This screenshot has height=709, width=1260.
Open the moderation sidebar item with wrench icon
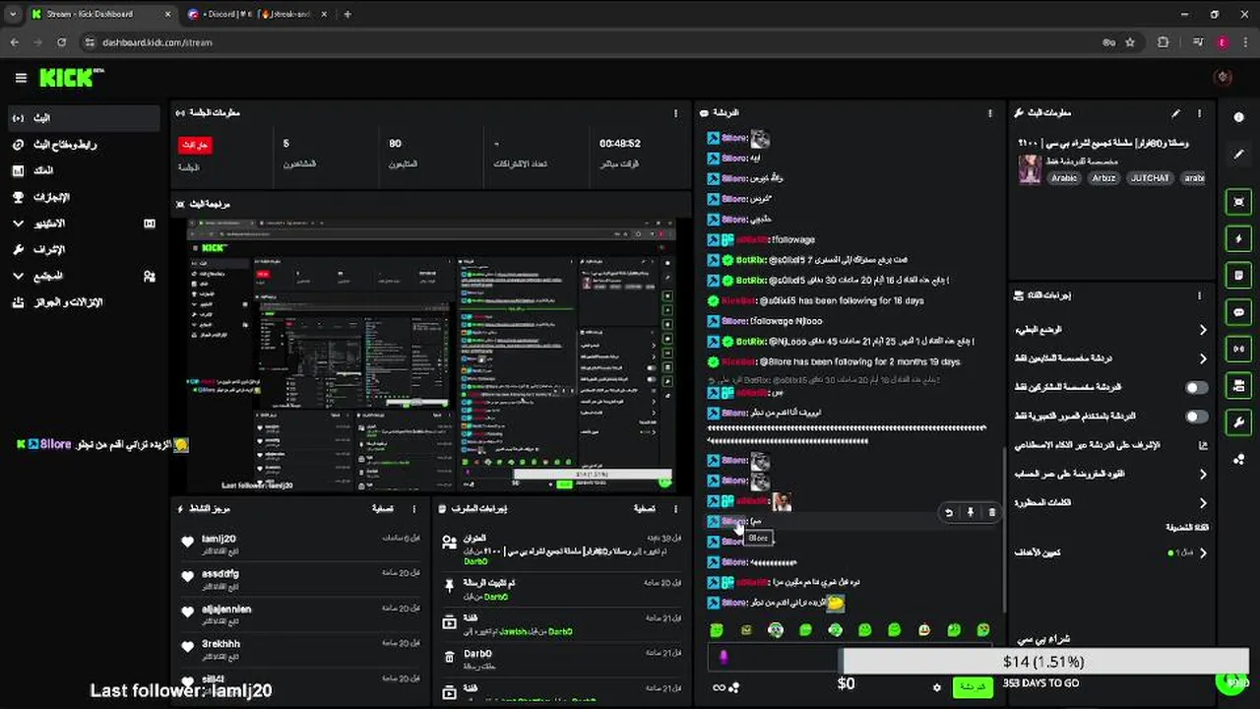(x=84, y=250)
